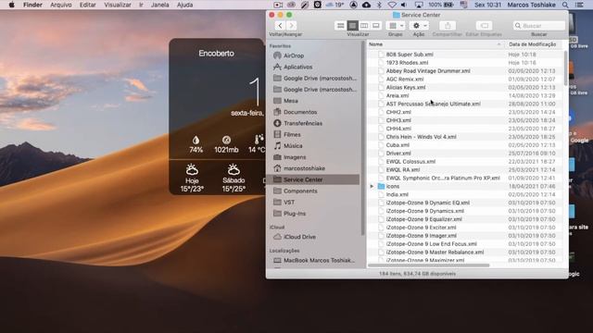The width and height of the screenshot is (593, 333).
Task: Click the Bluetooth menu bar icon
Action: click(x=379, y=5)
